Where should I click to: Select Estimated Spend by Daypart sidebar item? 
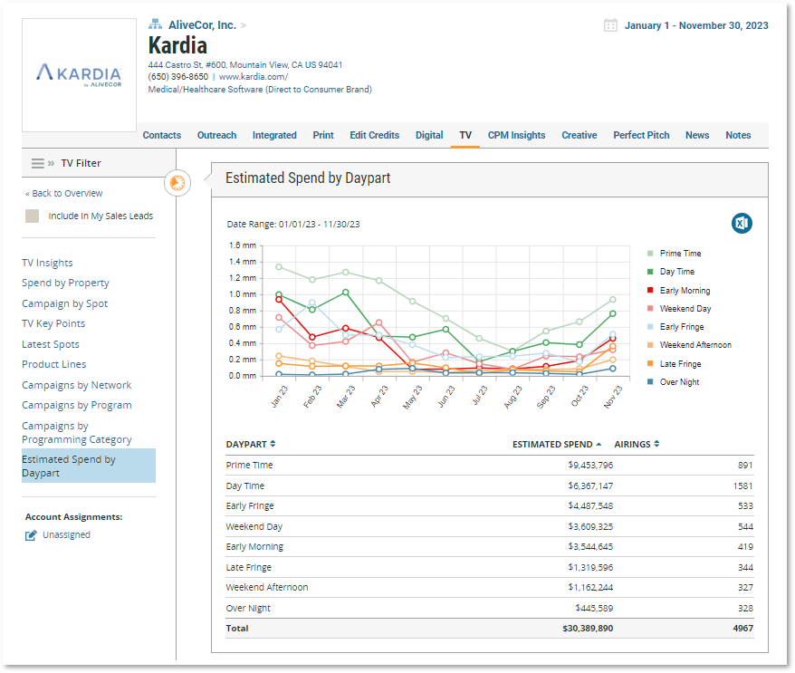89,466
